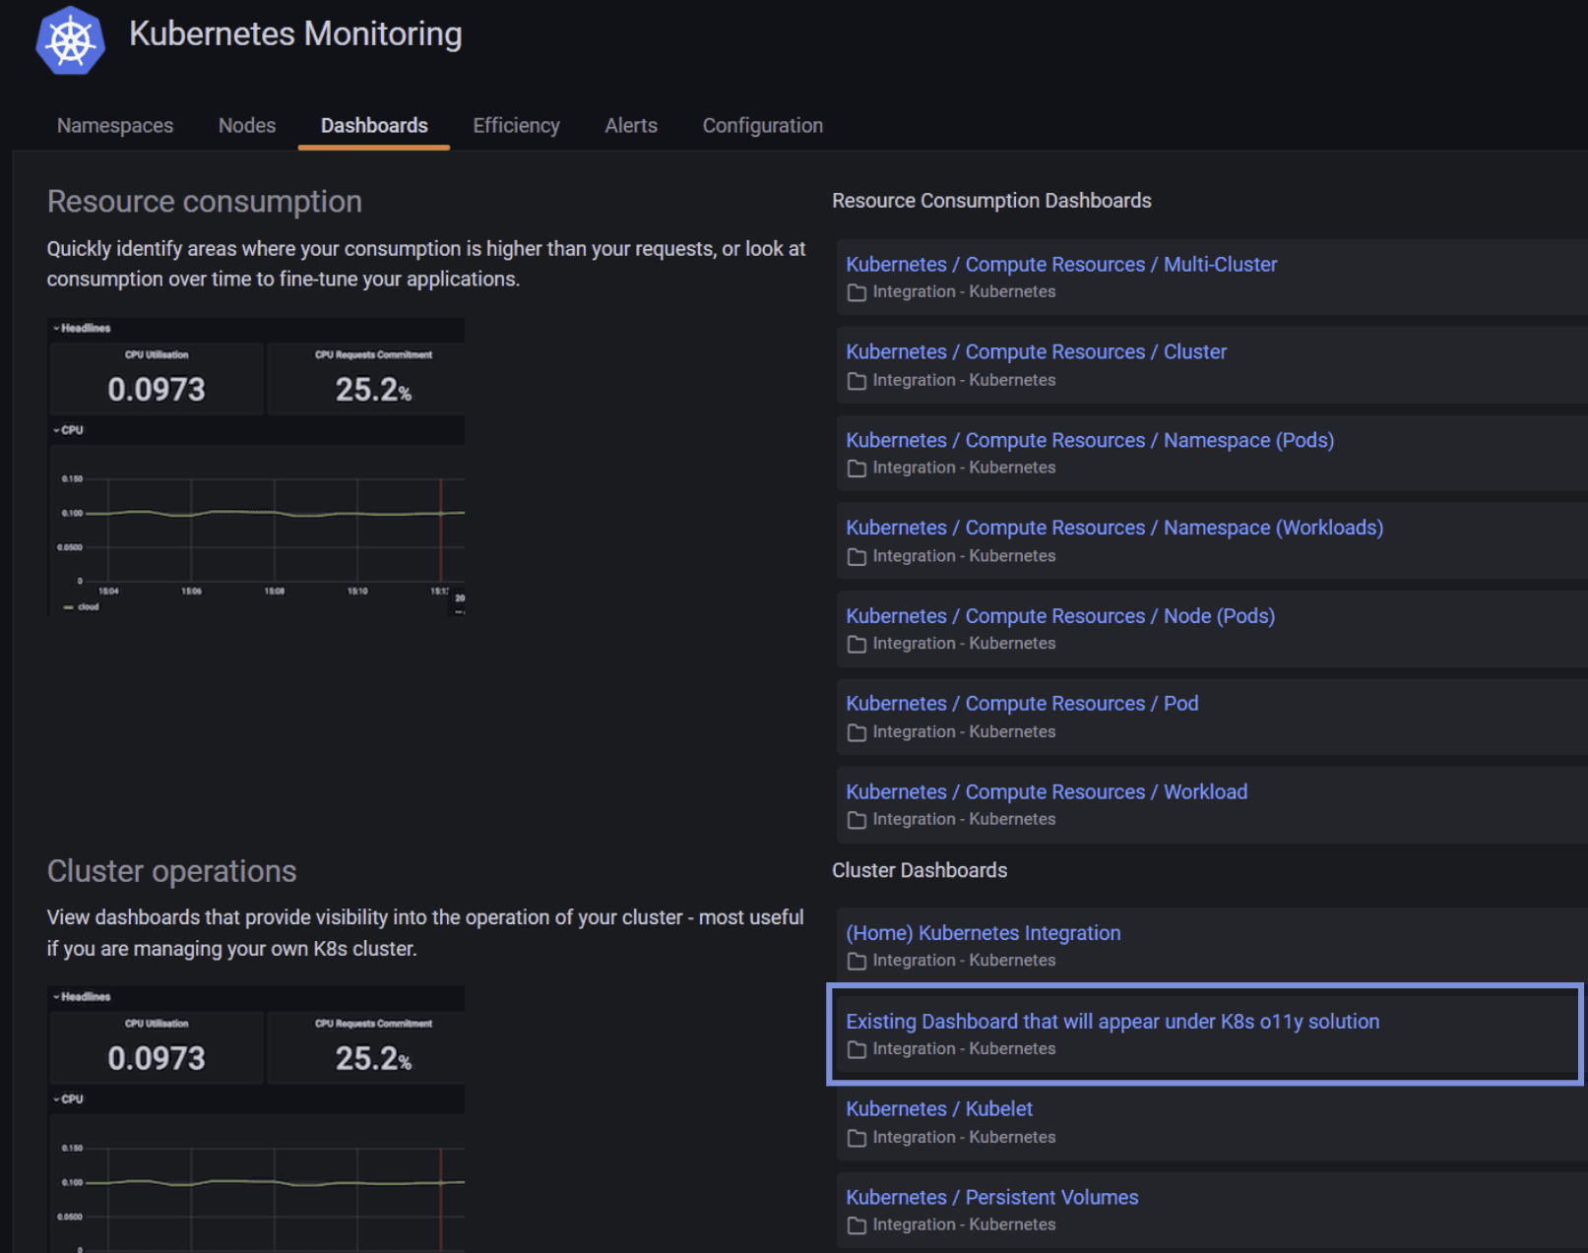Image resolution: width=1588 pixels, height=1253 pixels.
Task: Click the folder icon under Compute Resources / Workload
Action: pos(856,819)
